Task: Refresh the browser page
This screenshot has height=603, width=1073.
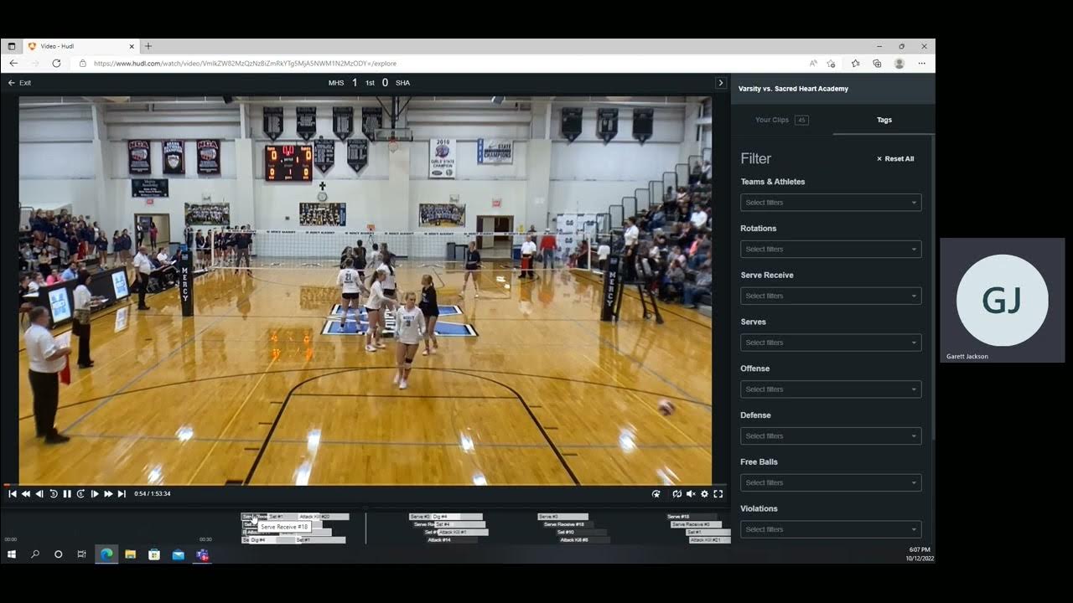Action: pyautogui.click(x=56, y=63)
